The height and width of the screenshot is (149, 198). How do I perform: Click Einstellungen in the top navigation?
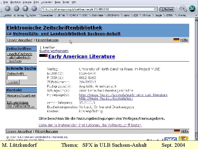pos(47,40)
